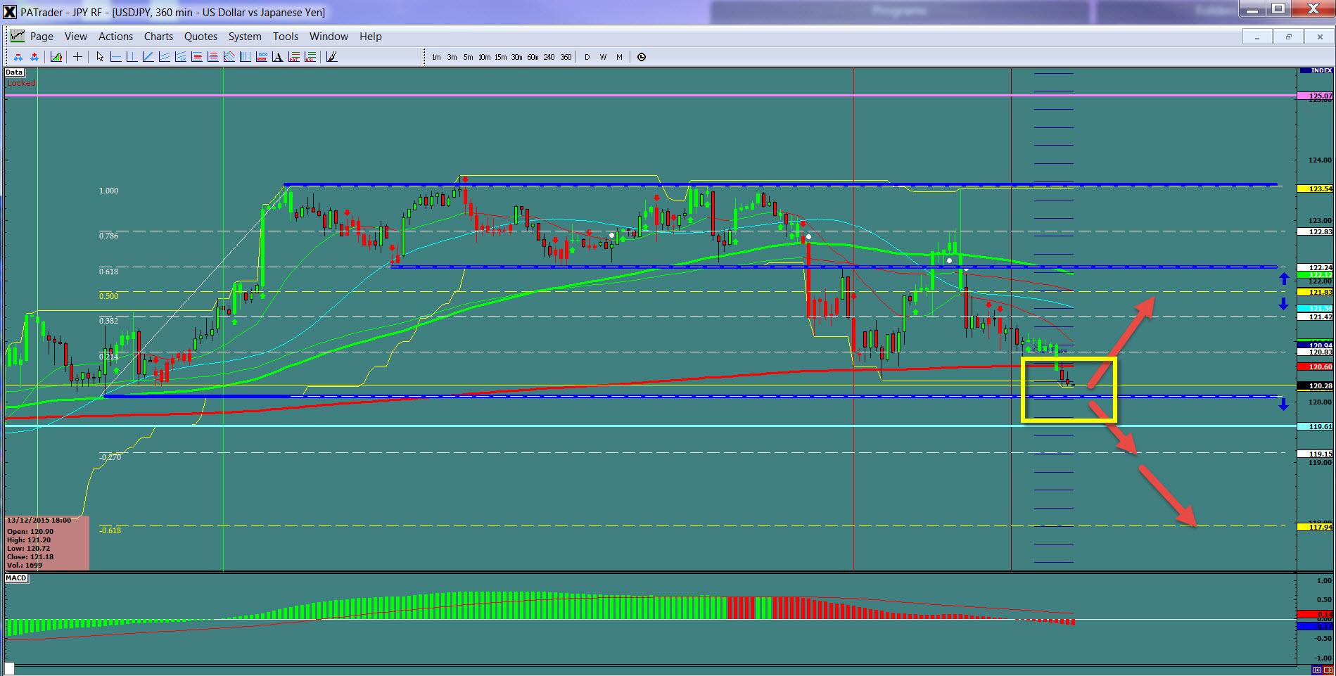Select the crosshair plus tool
This screenshot has width=1336, height=676.
point(77,57)
